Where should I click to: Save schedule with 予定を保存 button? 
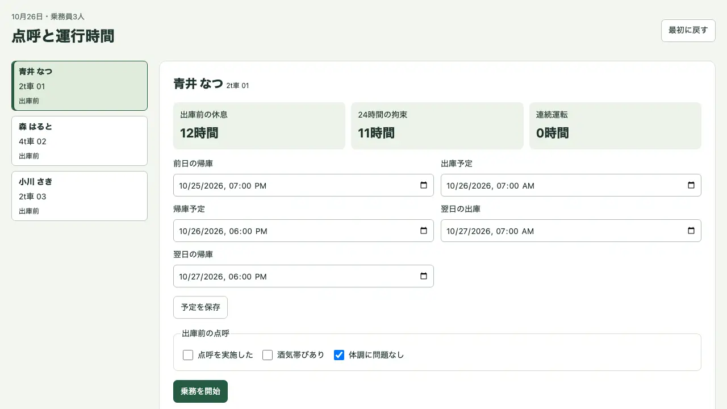[200, 307]
